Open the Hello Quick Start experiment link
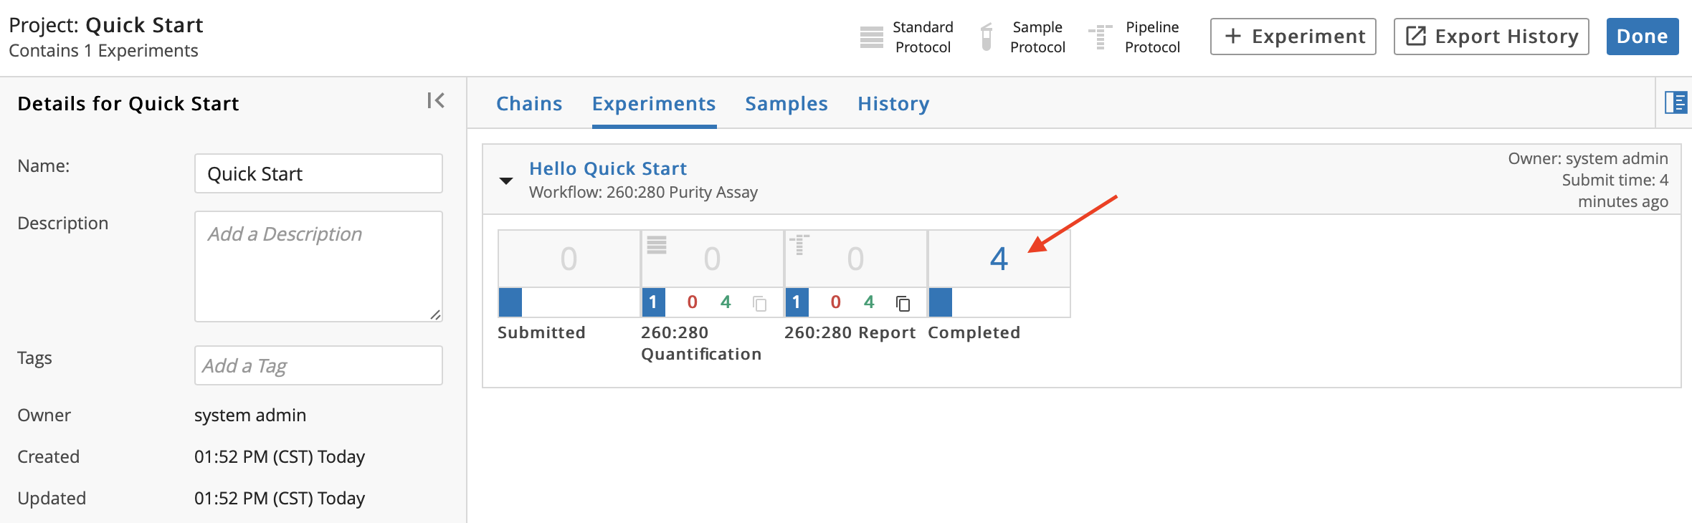Image resolution: width=1692 pixels, height=523 pixels. point(608,168)
